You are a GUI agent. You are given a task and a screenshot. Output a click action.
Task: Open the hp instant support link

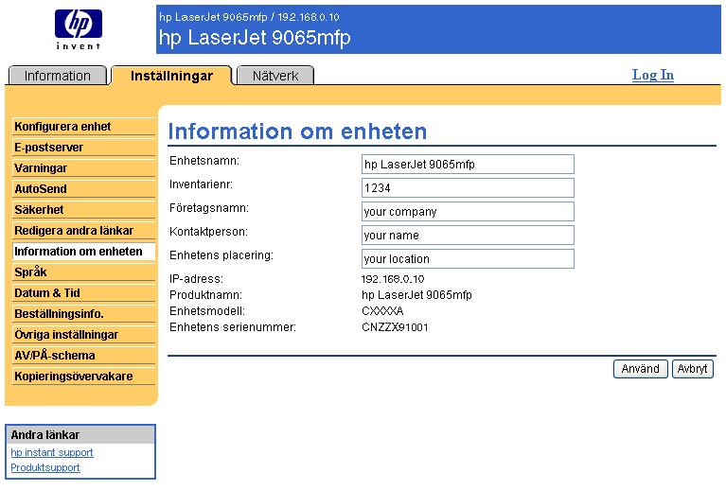(x=52, y=452)
